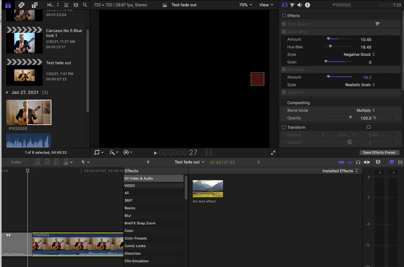Open the Photos and Audio sidebar
Image resolution: width=404 pixels, height=267 pixels.
[21, 5]
